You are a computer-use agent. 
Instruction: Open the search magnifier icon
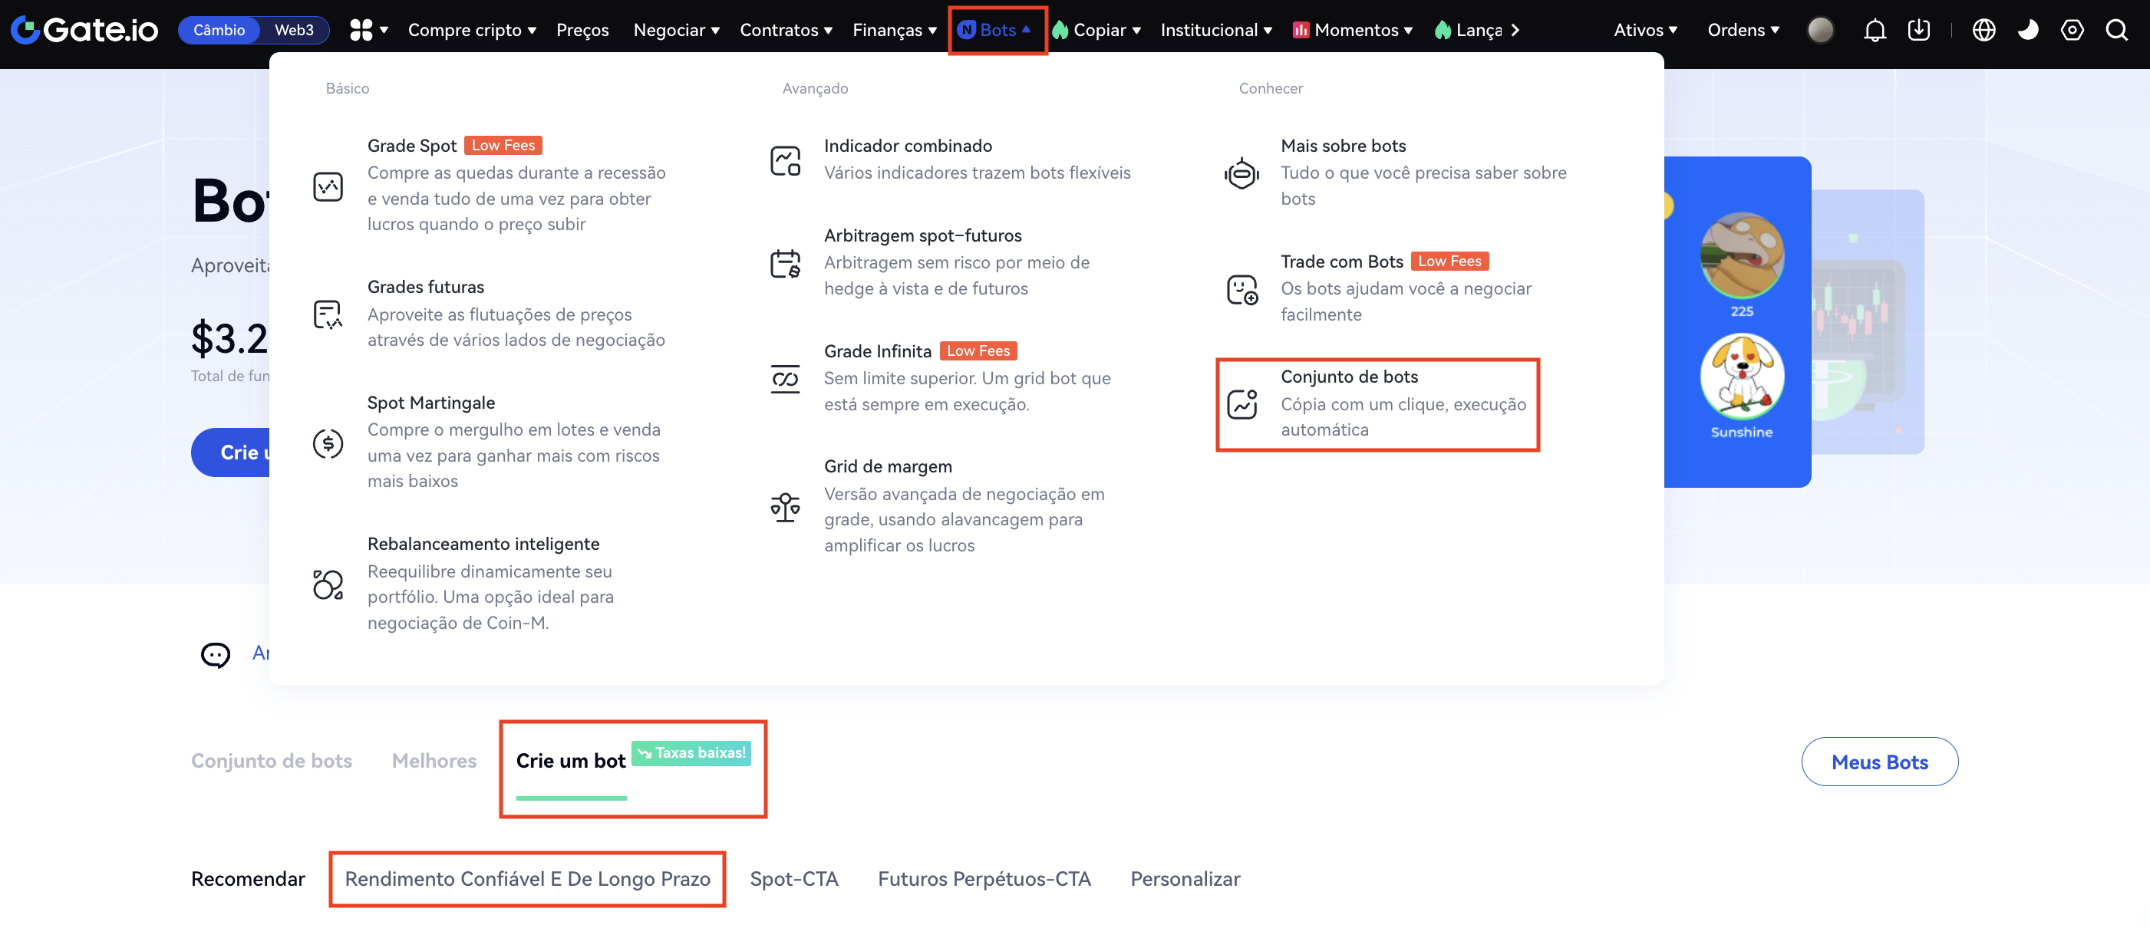(x=2115, y=30)
